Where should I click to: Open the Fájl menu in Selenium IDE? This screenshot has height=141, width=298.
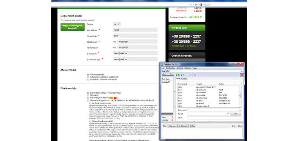pos(163,68)
